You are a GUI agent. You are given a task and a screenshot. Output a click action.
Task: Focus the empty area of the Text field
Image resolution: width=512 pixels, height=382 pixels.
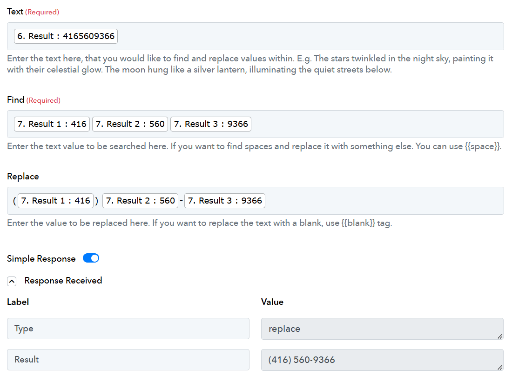[310, 36]
